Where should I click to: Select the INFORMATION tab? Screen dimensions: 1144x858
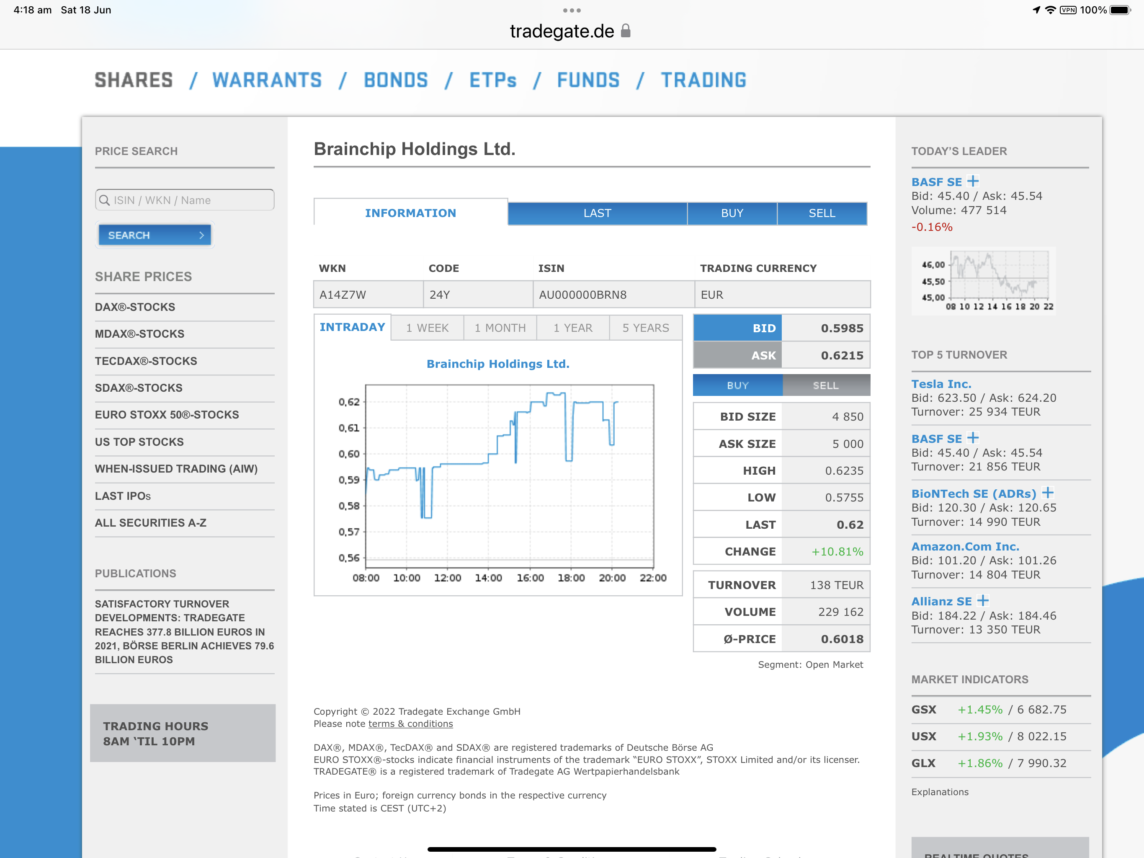click(x=411, y=213)
